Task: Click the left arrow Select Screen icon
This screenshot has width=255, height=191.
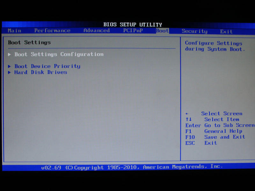Action: (x=187, y=114)
